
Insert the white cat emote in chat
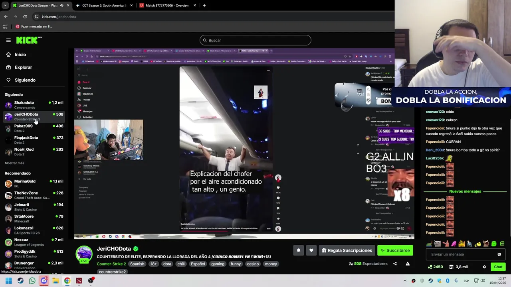(x=438, y=244)
